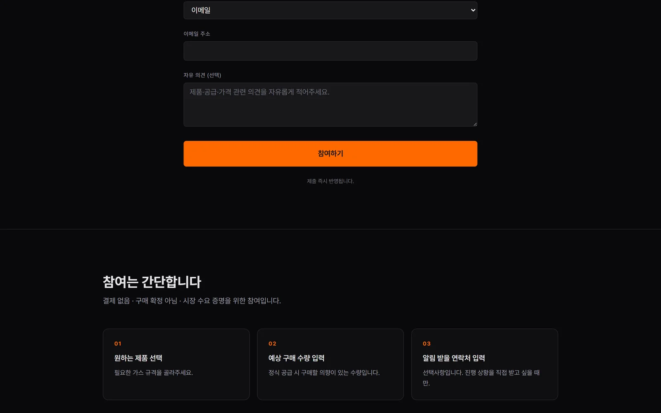
Task: Click the 자유 의견 textarea
Action: click(x=330, y=104)
